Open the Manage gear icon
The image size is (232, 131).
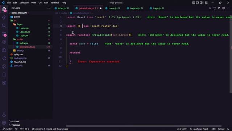[x=4, y=123]
